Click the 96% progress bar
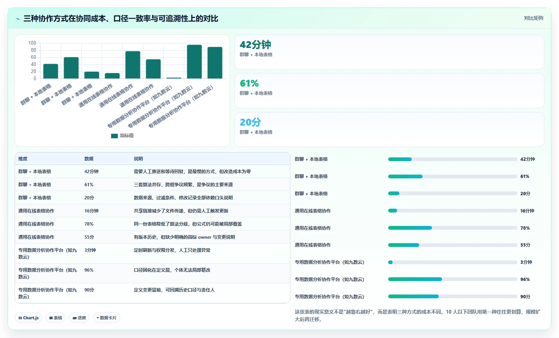The height and width of the screenshot is (338, 559). [x=453, y=279]
